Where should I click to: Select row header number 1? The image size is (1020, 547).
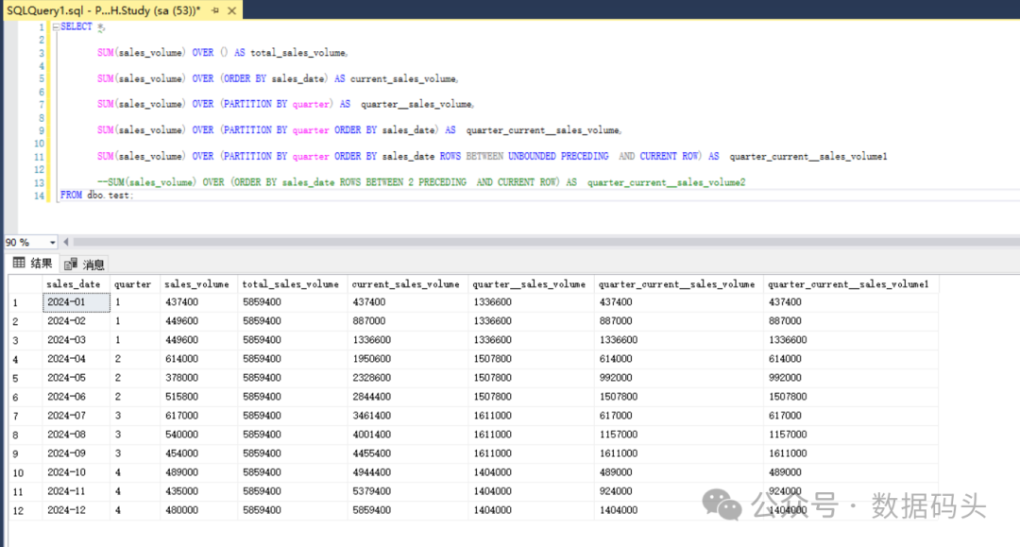click(25, 302)
